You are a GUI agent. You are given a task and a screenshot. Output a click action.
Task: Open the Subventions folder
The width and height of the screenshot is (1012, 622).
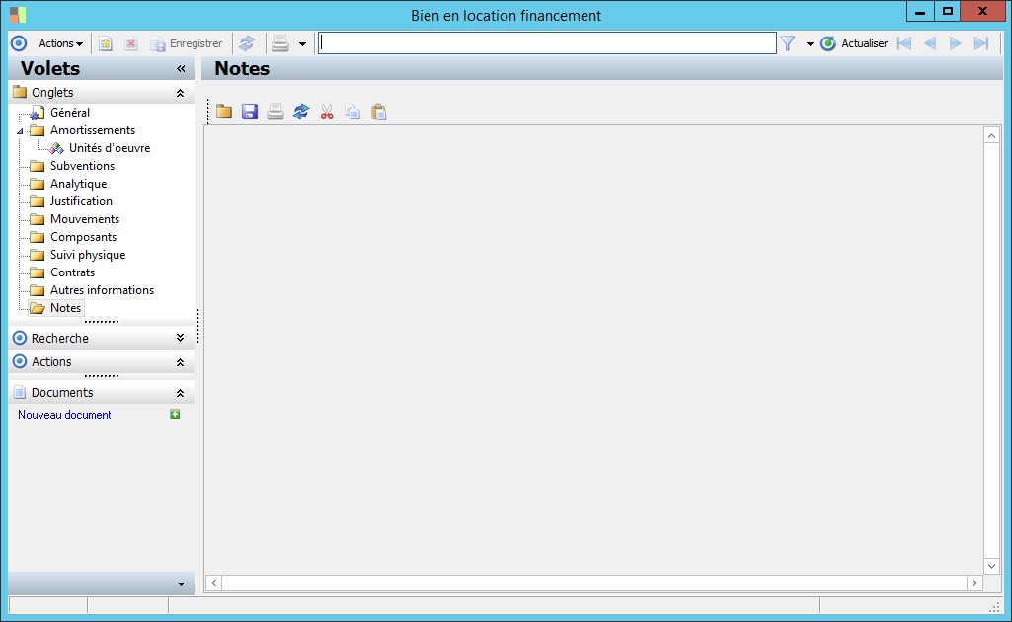[x=82, y=166]
